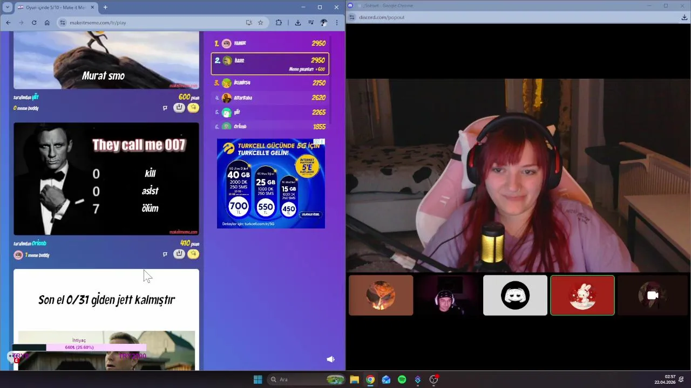The height and width of the screenshot is (388, 691).
Task: Favorite the Murat smo meme with star
Action: click(193, 107)
